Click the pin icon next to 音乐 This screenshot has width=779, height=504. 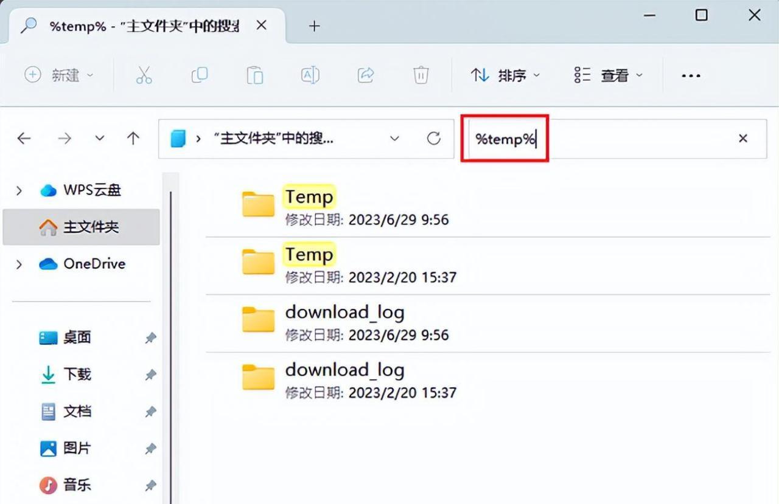pyautogui.click(x=150, y=486)
